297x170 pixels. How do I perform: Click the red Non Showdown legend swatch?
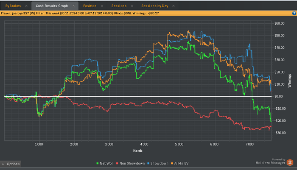(117, 163)
